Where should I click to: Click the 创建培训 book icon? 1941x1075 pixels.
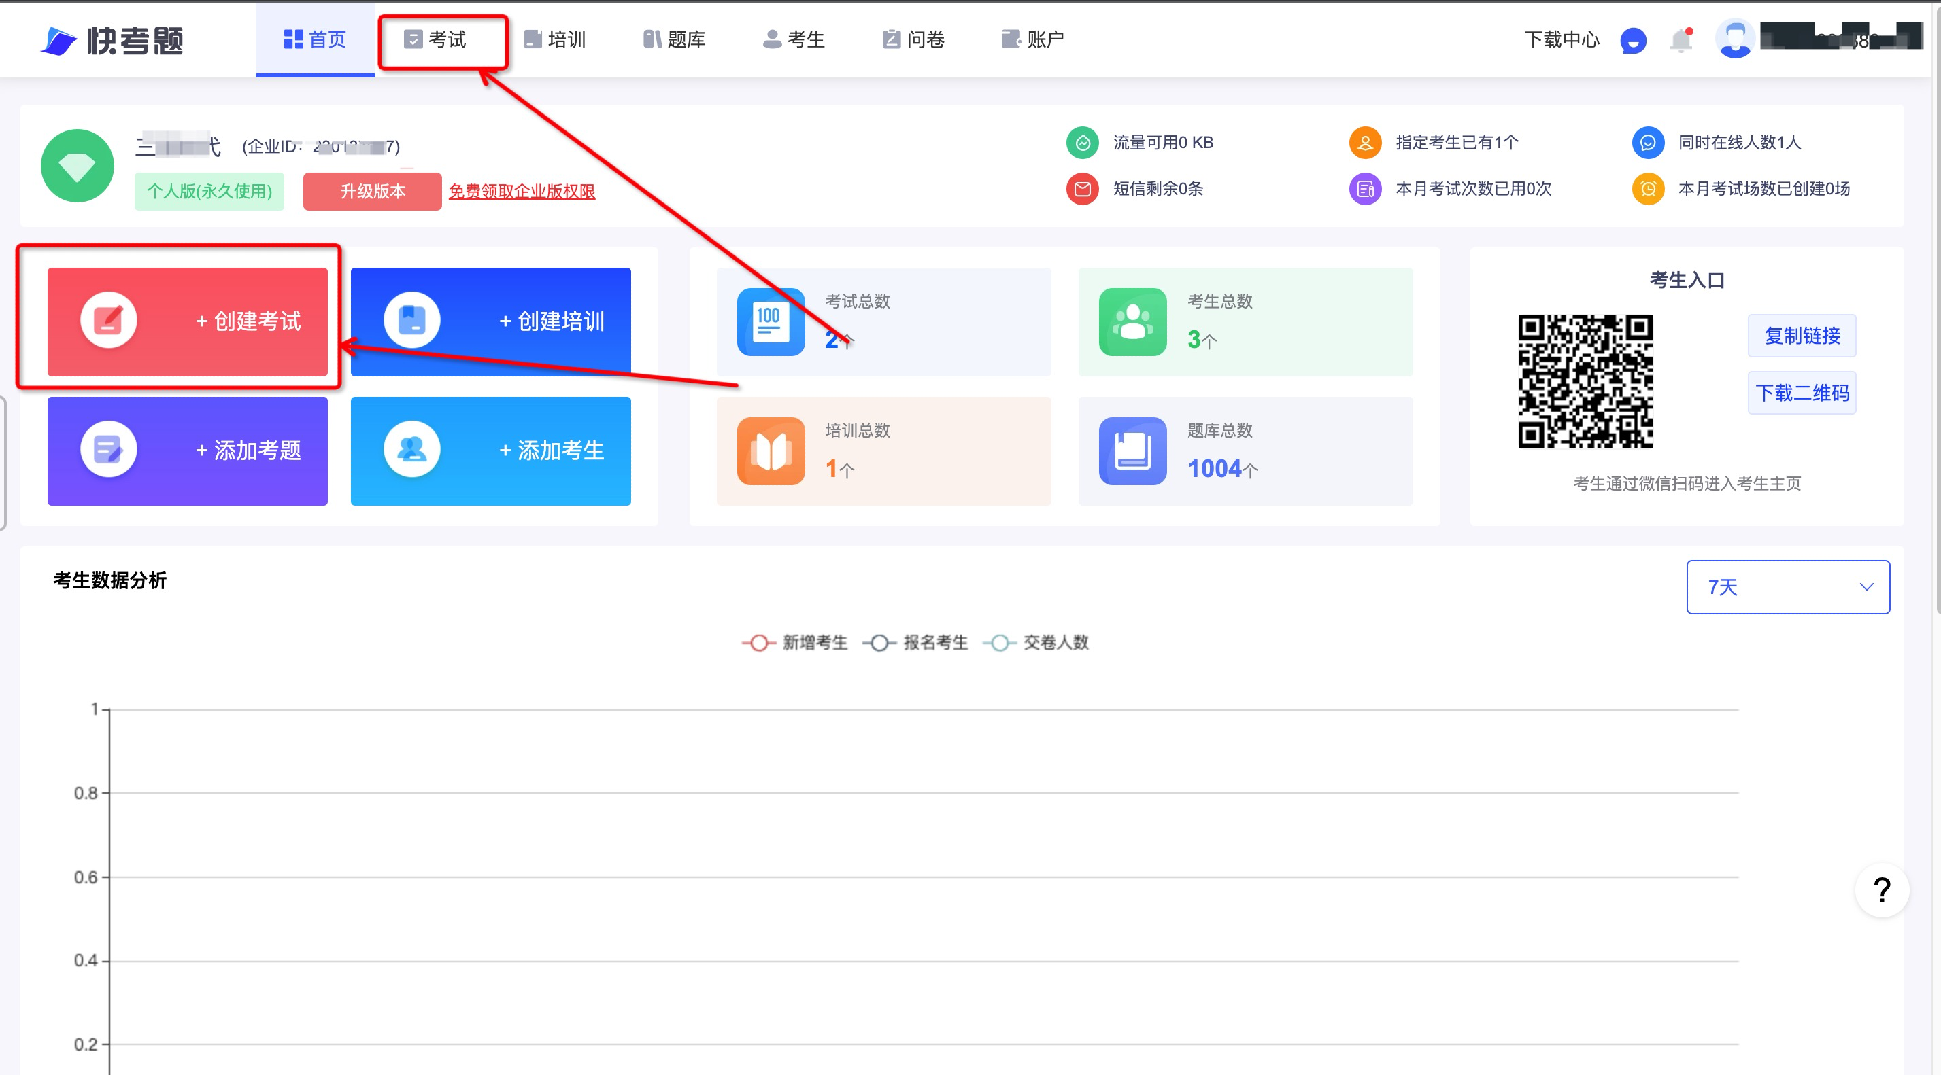click(411, 320)
